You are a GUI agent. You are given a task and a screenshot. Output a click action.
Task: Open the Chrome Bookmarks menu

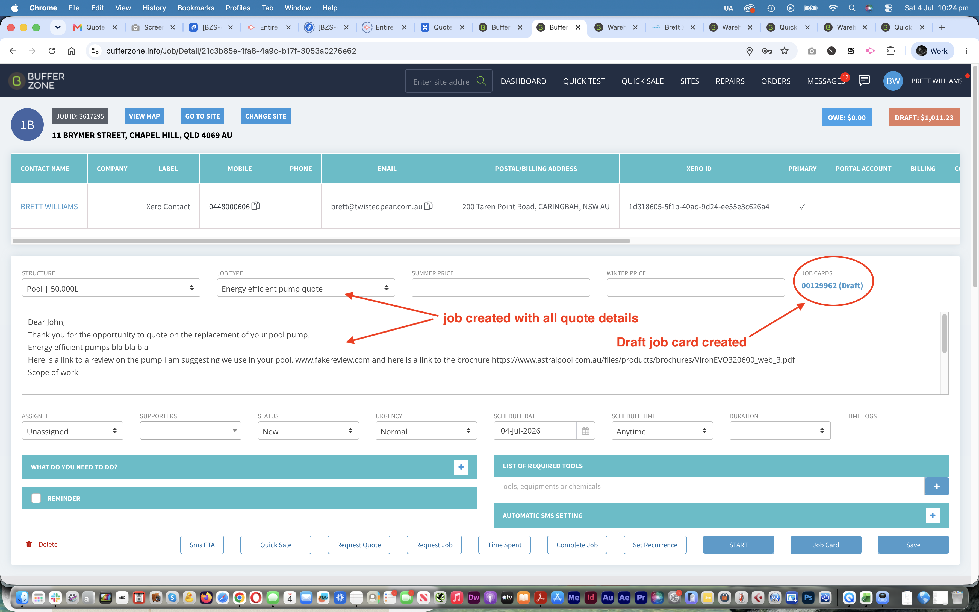pyautogui.click(x=195, y=8)
